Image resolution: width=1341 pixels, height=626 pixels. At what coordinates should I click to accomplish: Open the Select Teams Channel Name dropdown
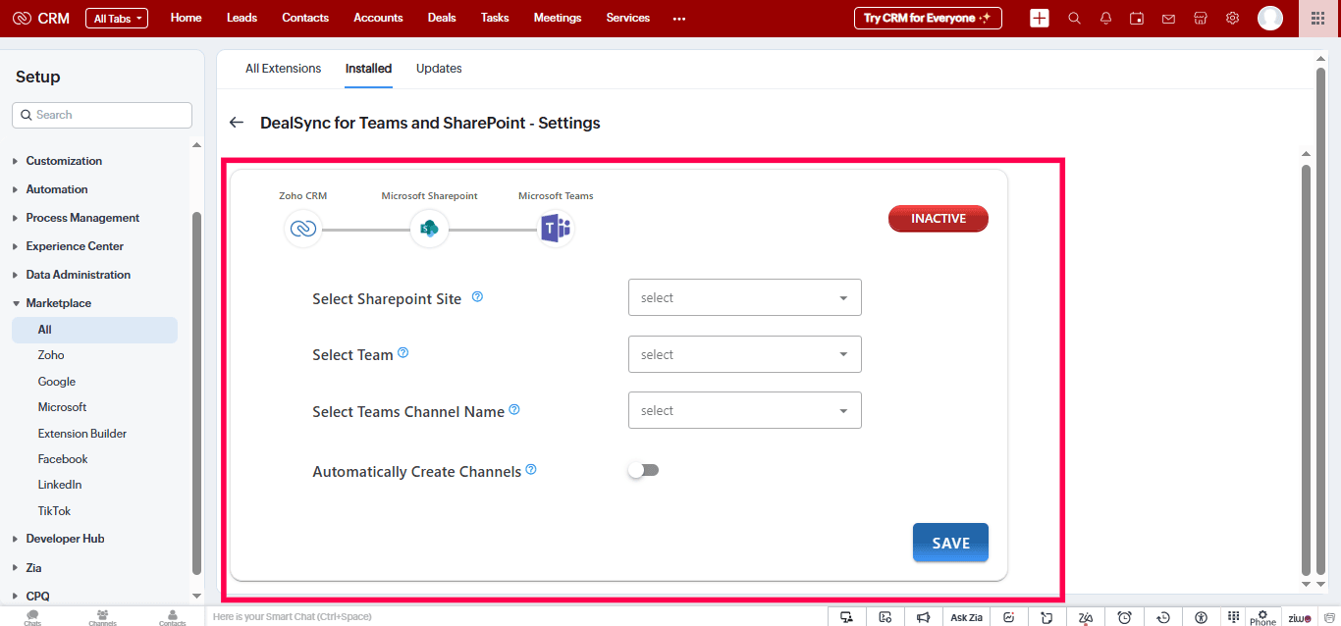tap(745, 410)
